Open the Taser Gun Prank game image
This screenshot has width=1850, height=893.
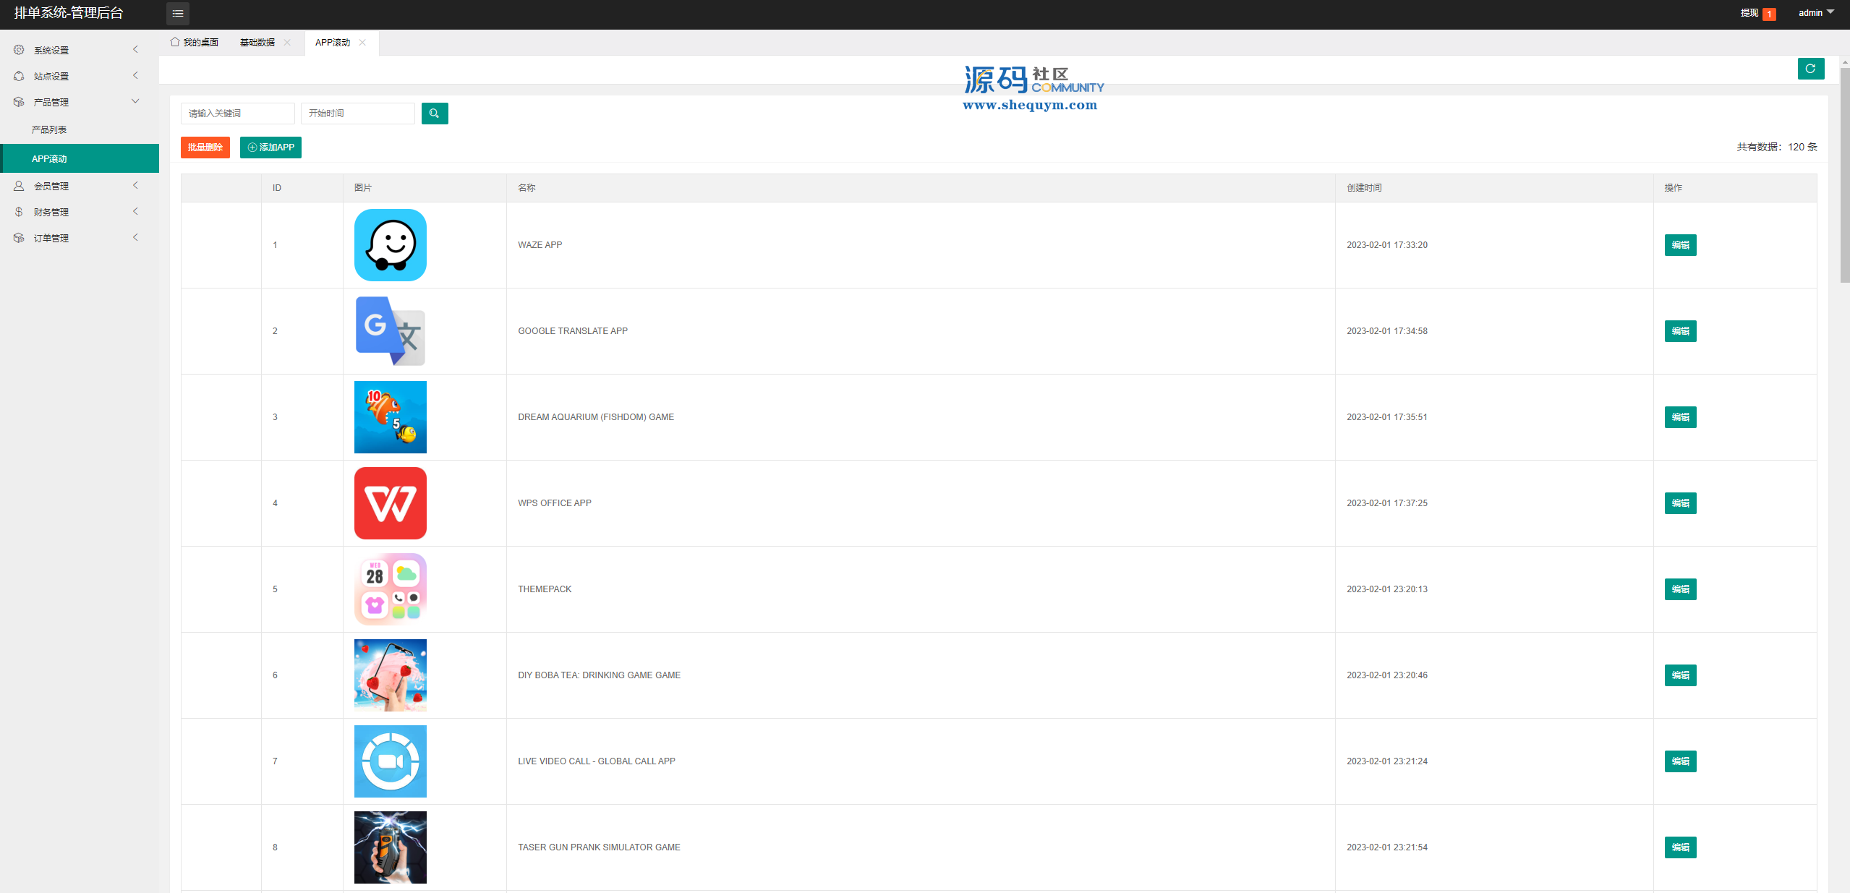(x=391, y=847)
